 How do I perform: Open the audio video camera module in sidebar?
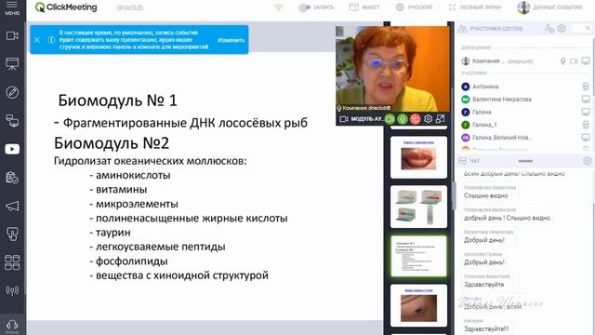point(12,35)
